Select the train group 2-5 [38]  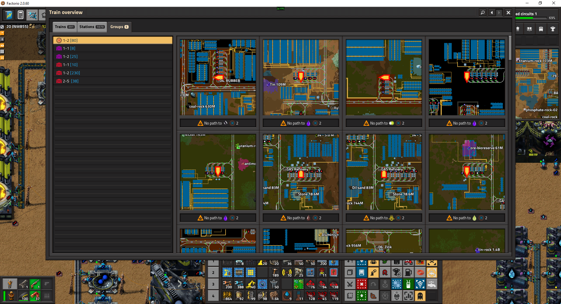coord(113,81)
